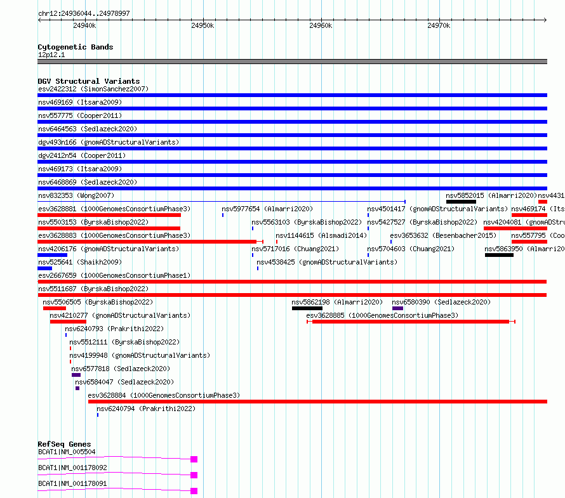Open esv3628883 (1000GenomesConsortiumPhase3) label

[x=114, y=235]
